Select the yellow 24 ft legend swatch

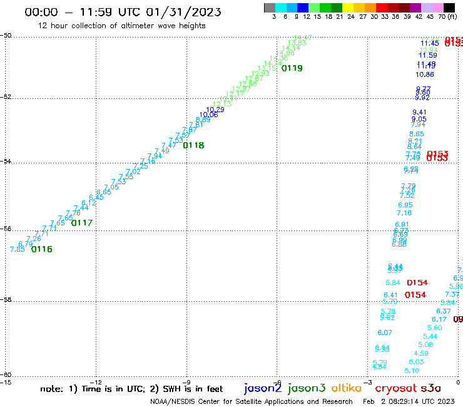348,8
